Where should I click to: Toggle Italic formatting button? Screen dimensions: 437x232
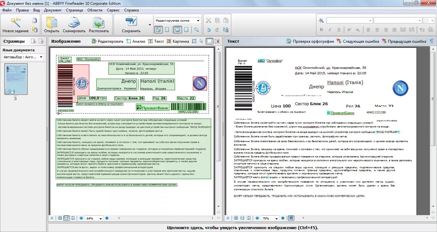point(330,30)
